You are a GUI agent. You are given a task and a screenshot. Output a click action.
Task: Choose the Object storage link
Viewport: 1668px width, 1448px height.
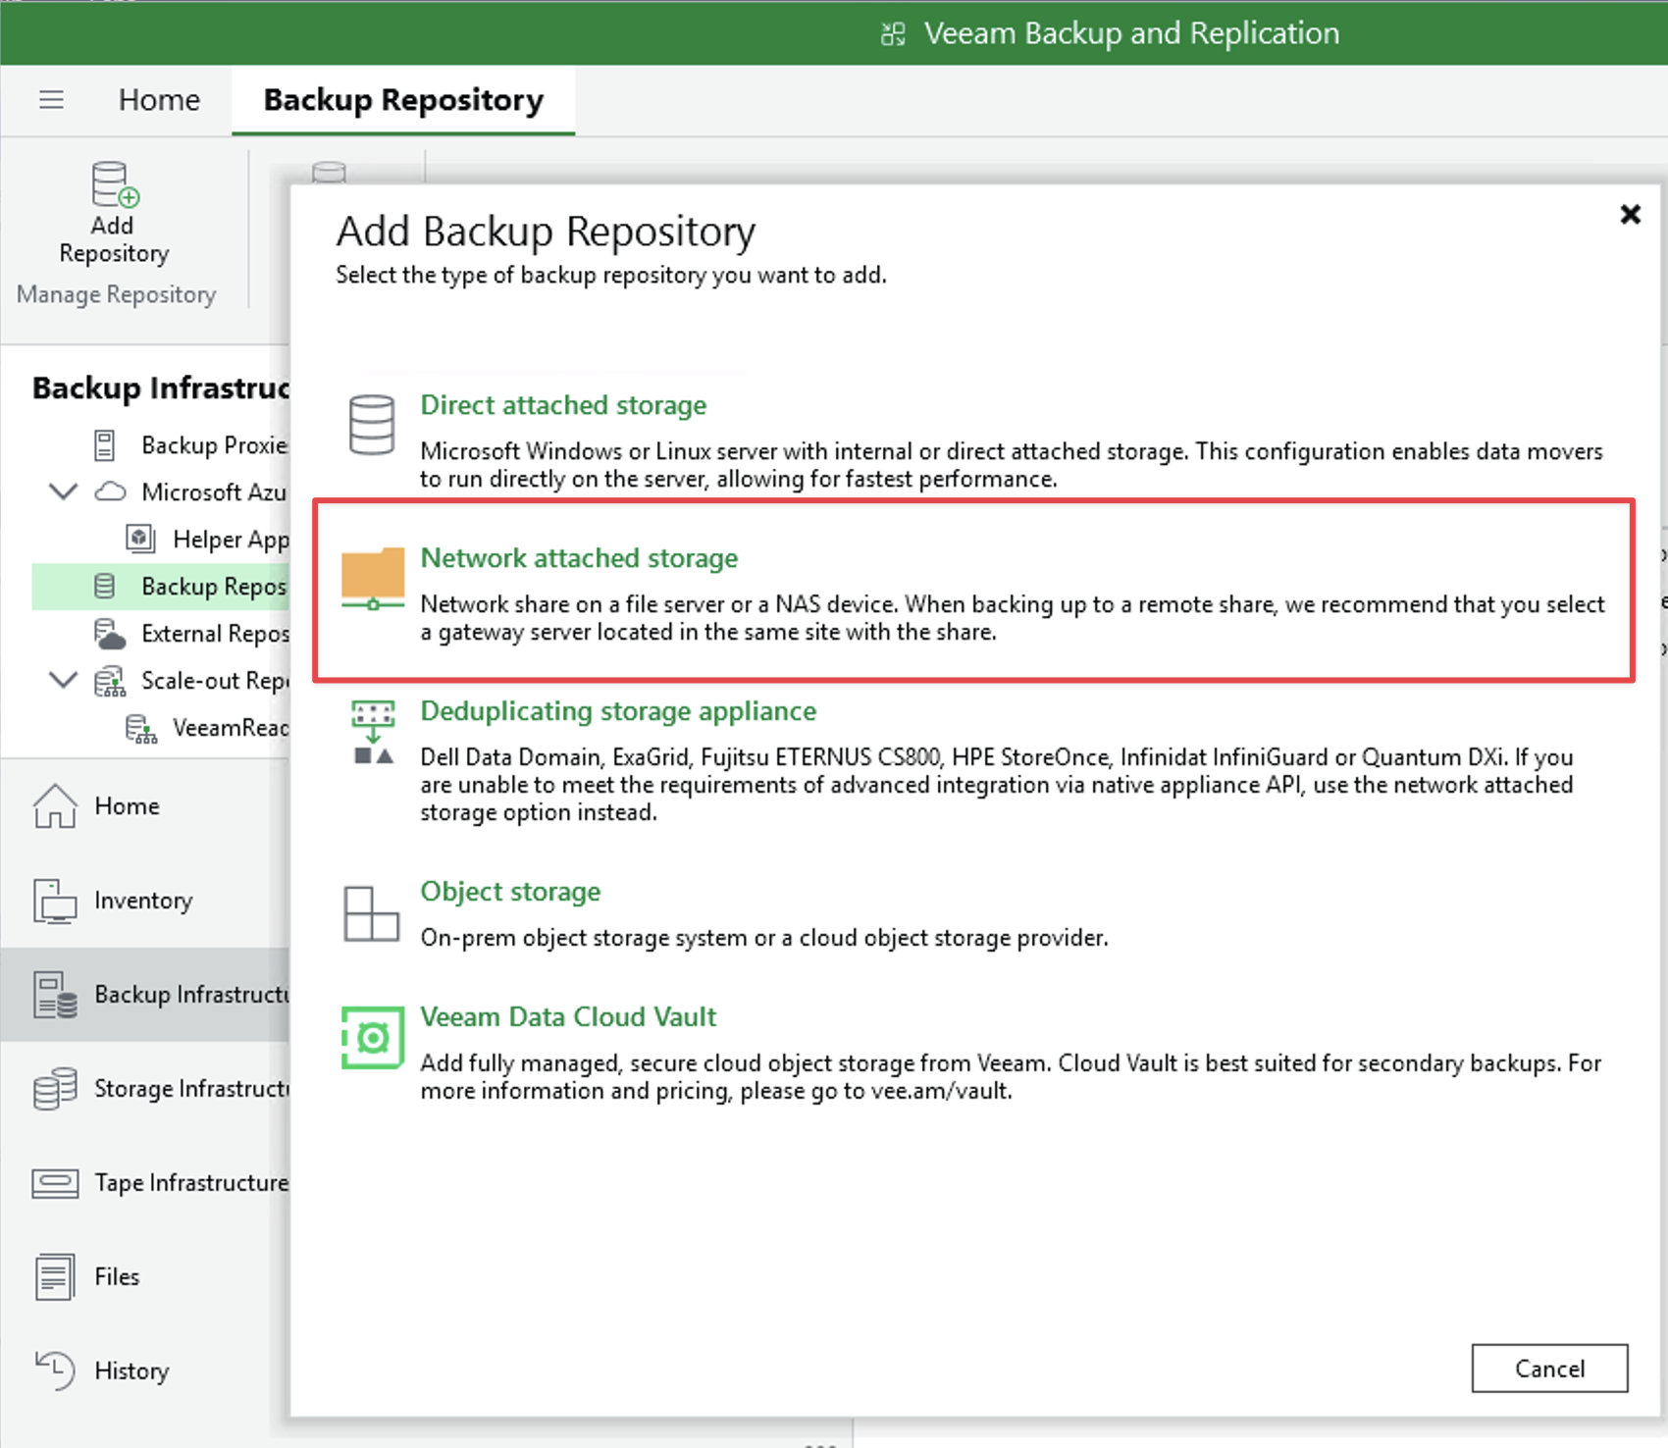click(x=510, y=891)
